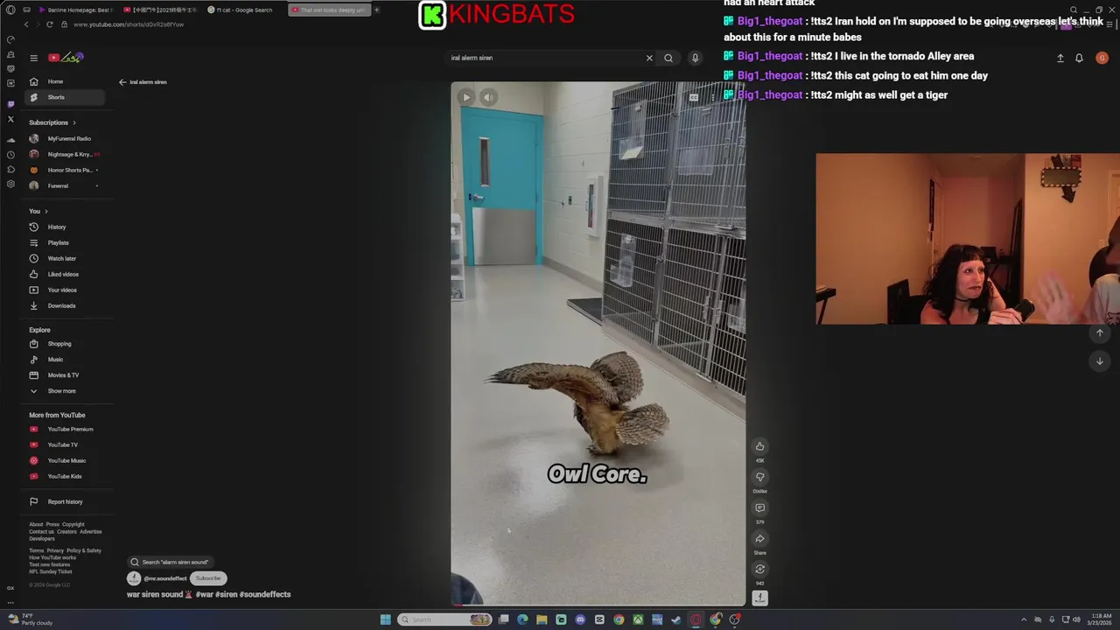Click the search magnifier button
Screen dimensions: 1120x630
[x=668, y=58]
